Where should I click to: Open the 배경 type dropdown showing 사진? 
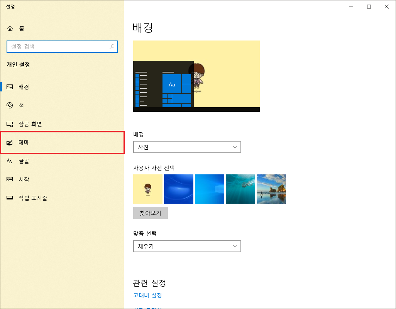coord(187,147)
